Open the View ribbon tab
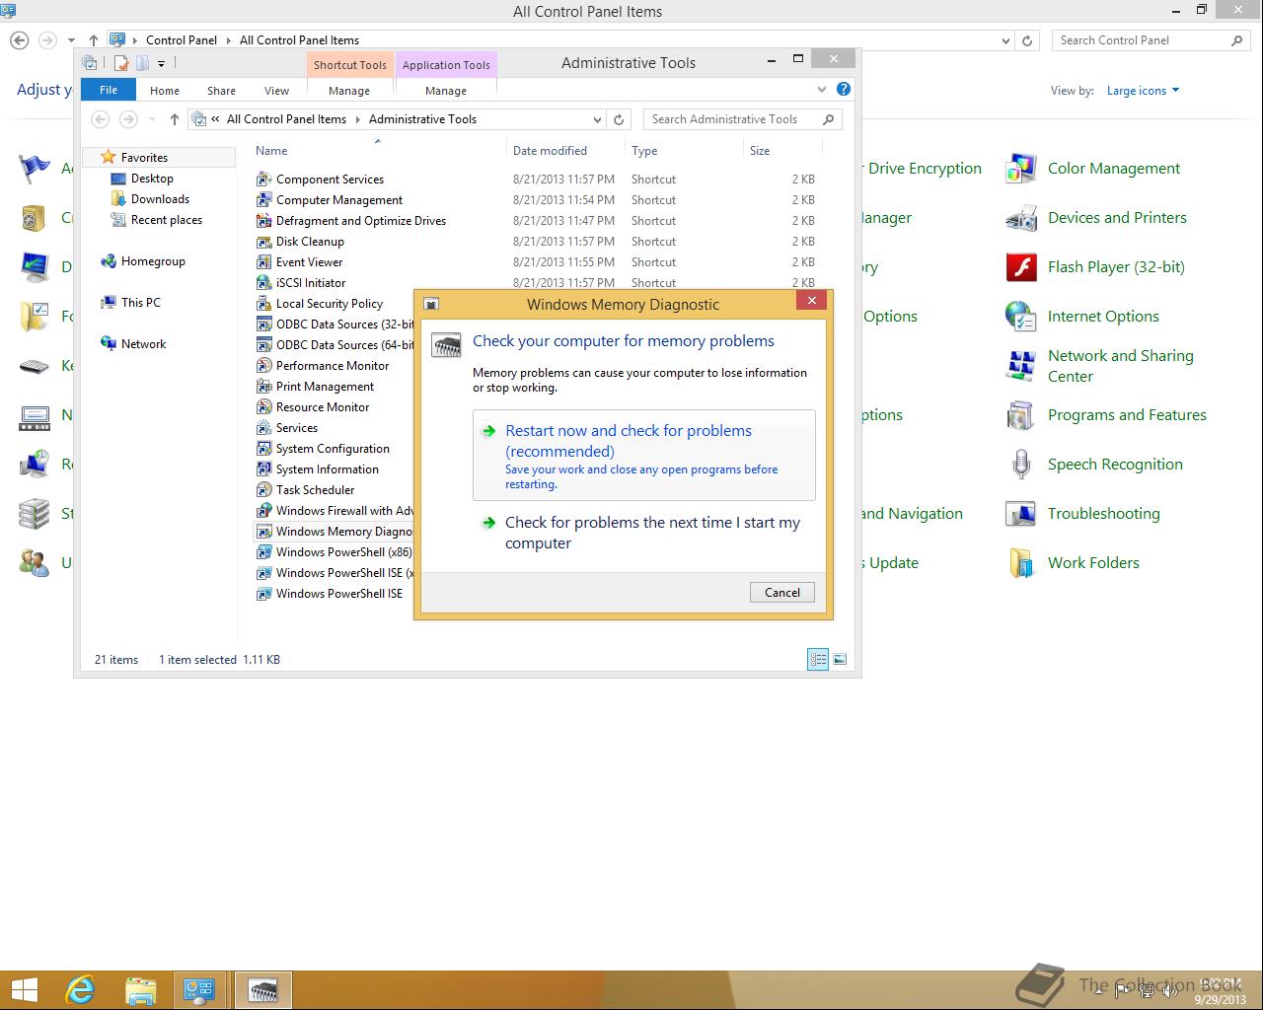The image size is (1263, 1010). (x=276, y=91)
